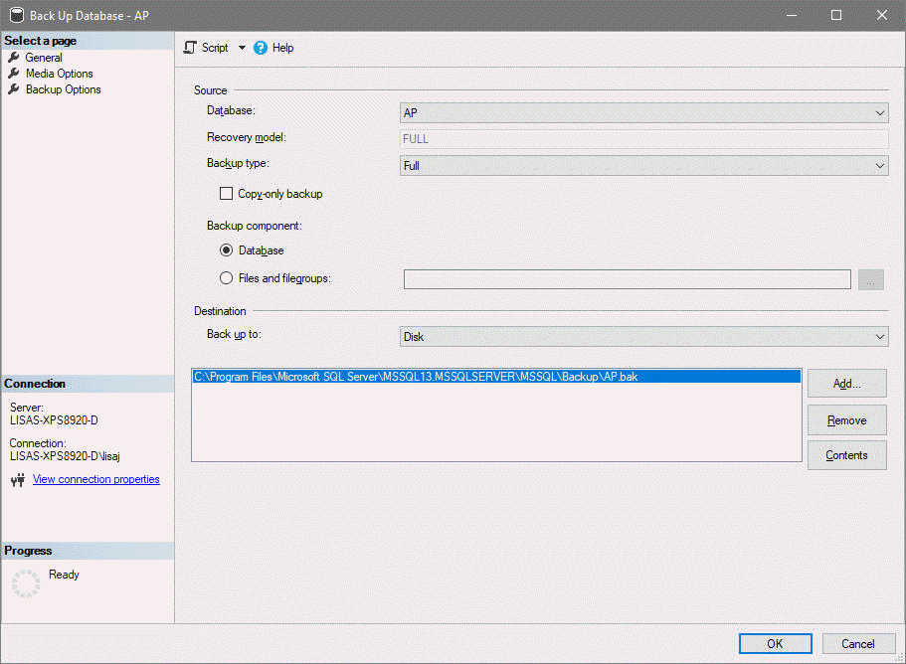The image size is (906, 664).
Task: Click the Ready progress spinner icon
Action: pyautogui.click(x=25, y=582)
